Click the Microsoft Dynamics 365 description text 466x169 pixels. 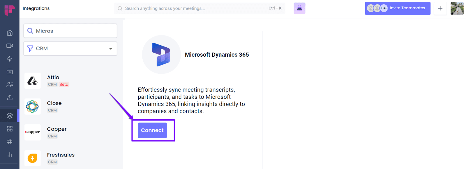(191, 100)
